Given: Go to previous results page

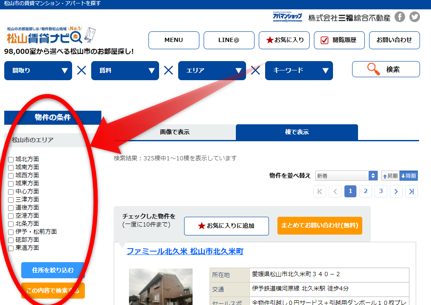Looking at the screenshot, I should (335, 191).
